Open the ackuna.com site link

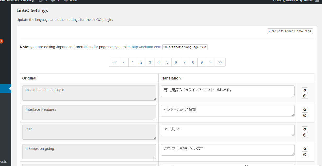(x=146, y=47)
